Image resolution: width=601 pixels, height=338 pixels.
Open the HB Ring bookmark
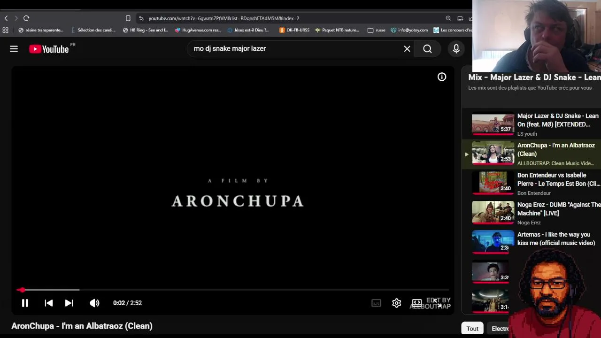click(x=145, y=30)
